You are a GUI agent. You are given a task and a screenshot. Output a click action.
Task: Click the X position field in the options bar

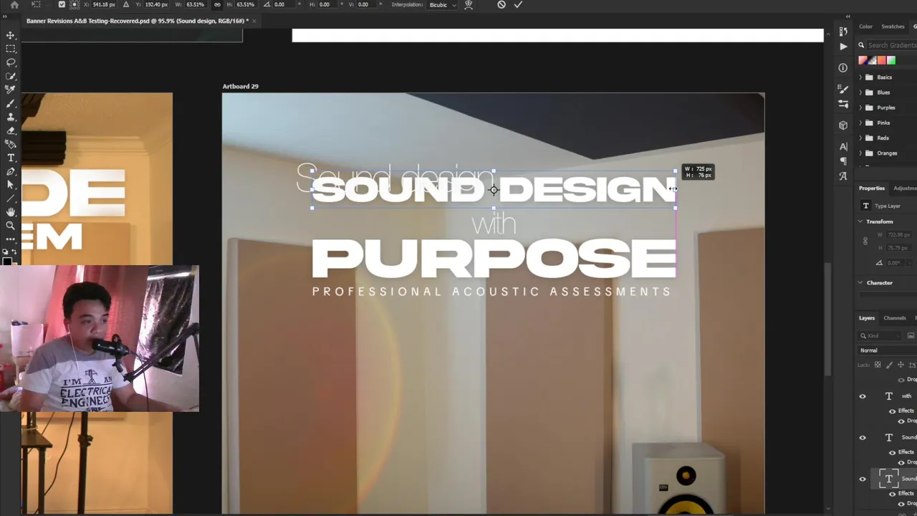pyautogui.click(x=105, y=4)
